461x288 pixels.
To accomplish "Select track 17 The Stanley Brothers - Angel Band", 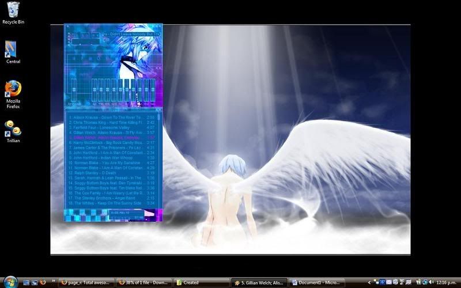I will tap(112, 198).
